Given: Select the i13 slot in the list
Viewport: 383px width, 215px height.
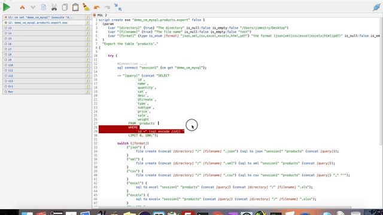Looking at the screenshot, I should (x=47, y=81).
